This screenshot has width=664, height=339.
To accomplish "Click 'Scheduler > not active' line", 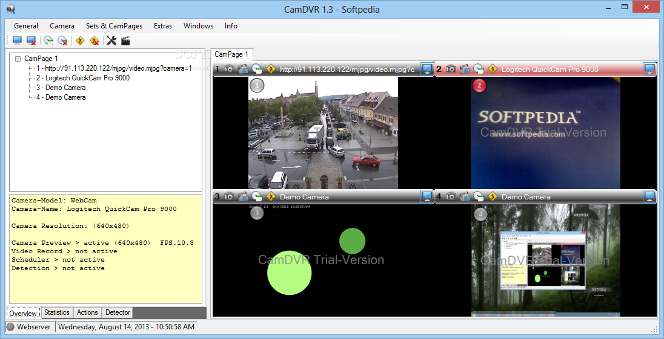I will (x=58, y=260).
